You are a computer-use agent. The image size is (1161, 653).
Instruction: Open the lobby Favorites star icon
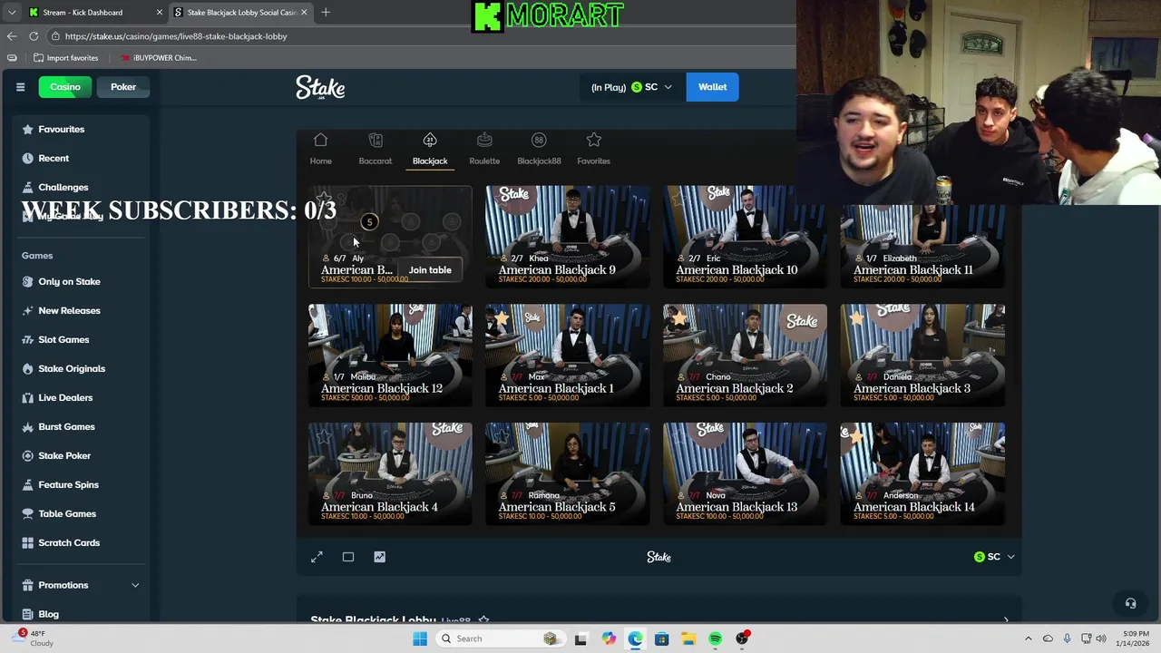[593, 140]
